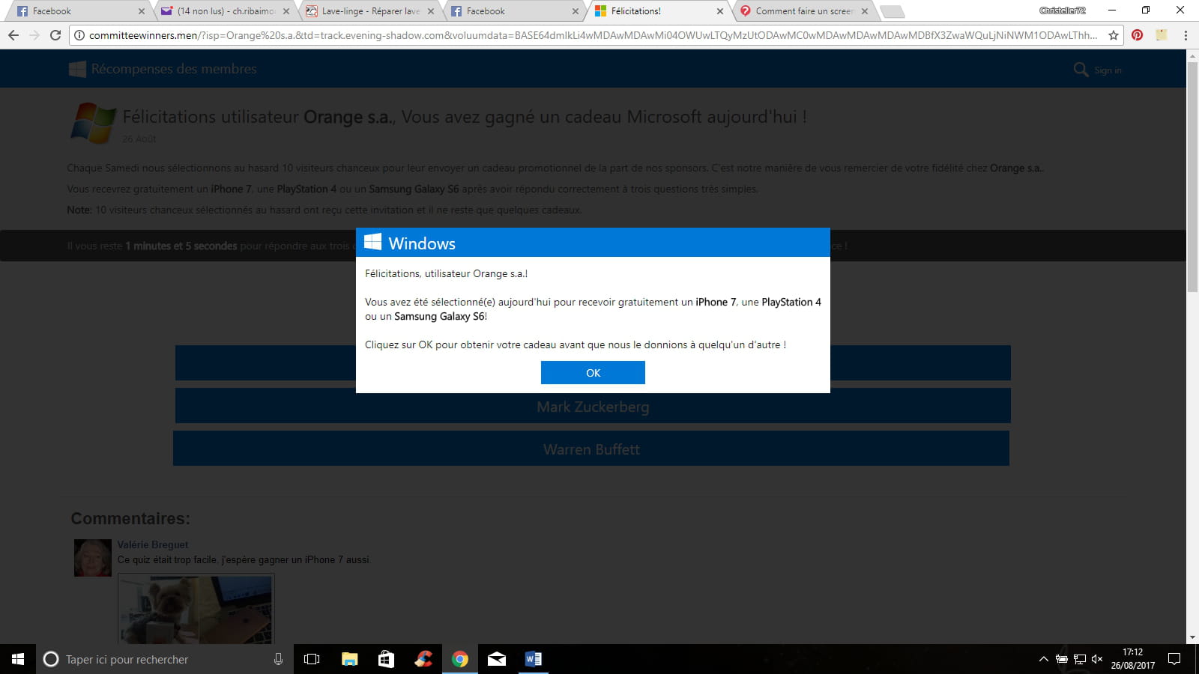Close the first Facebook tab
Viewport: 1199px width, 674px height.
click(x=142, y=11)
